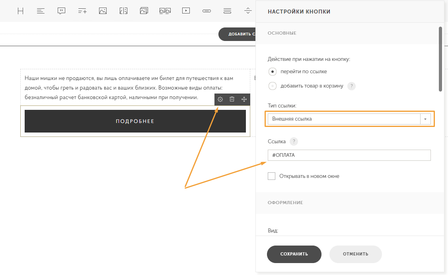
Task: Open the 'Тип ссылки' dropdown
Action: tap(344, 119)
